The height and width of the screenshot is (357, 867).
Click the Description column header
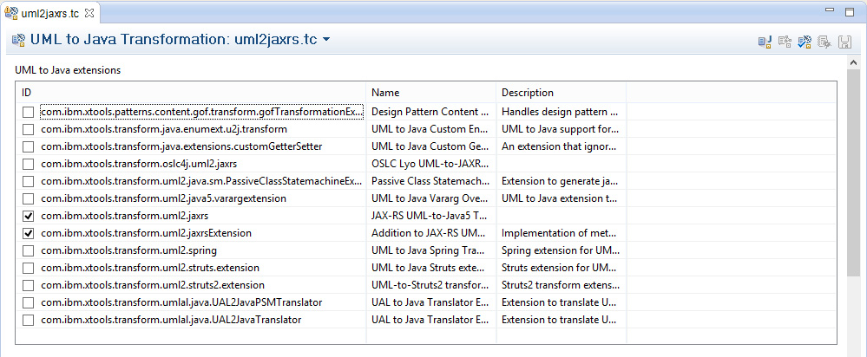(562, 93)
